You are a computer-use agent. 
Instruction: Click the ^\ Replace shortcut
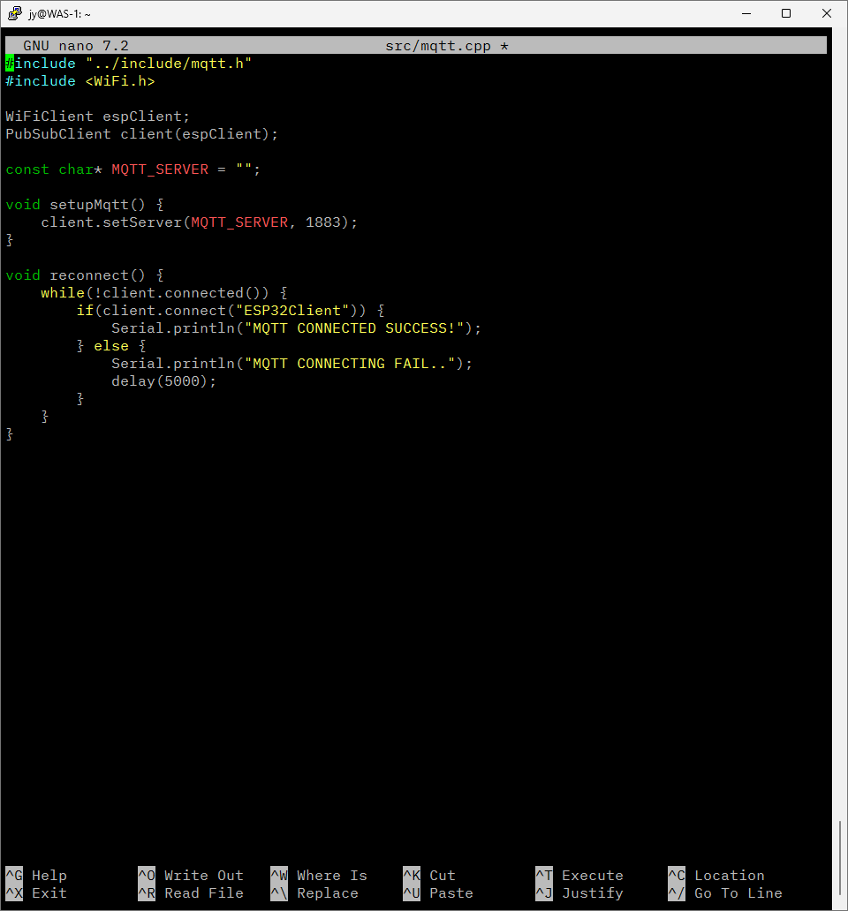pos(314,893)
